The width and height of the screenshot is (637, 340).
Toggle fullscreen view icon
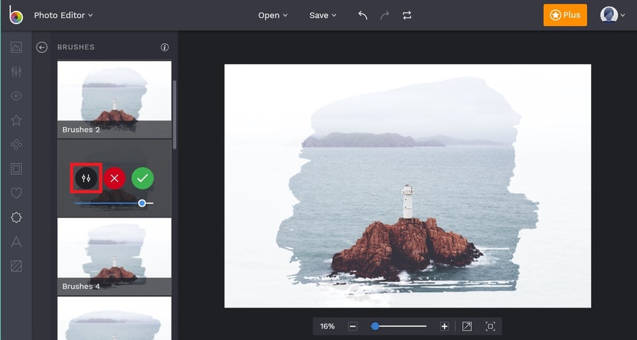tap(491, 326)
